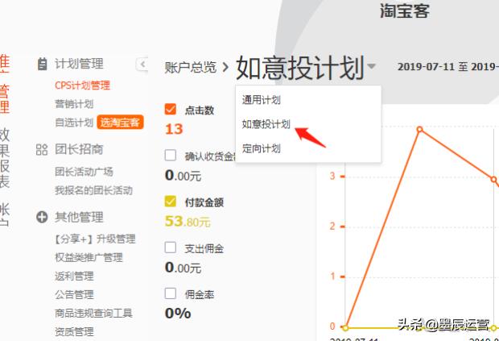Open 权益类推广管理 link
This screenshot has height=341, width=499.
[89, 257]
